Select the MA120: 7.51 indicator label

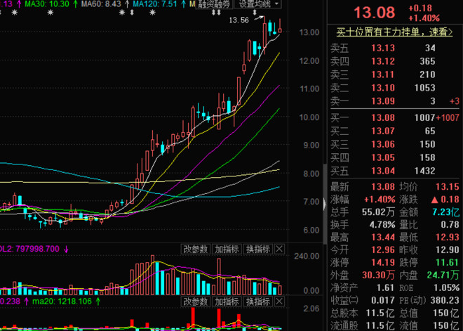pyautogui.click(x=155, y=4)
